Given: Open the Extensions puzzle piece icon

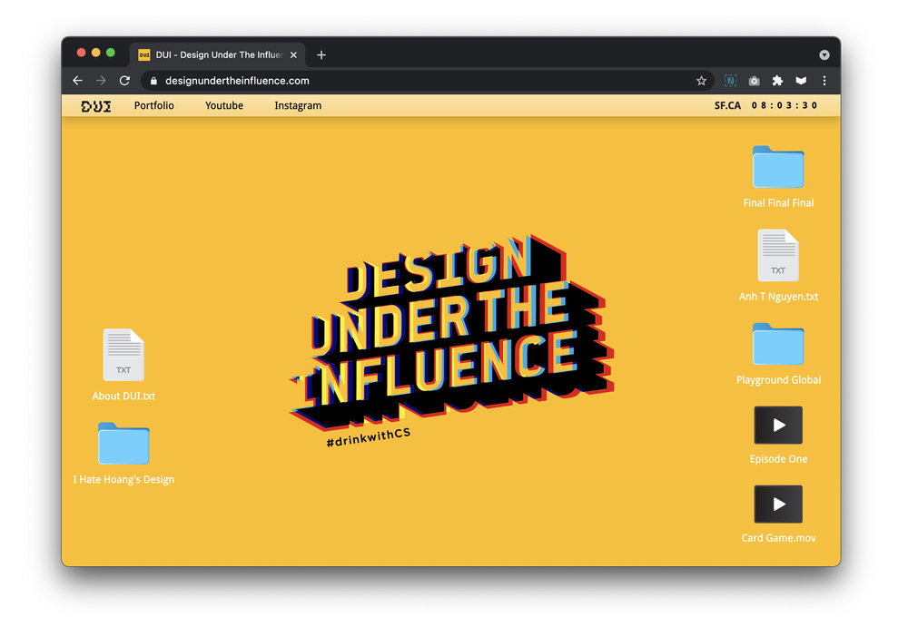Looking at the screenshot, I should point(778,81).
